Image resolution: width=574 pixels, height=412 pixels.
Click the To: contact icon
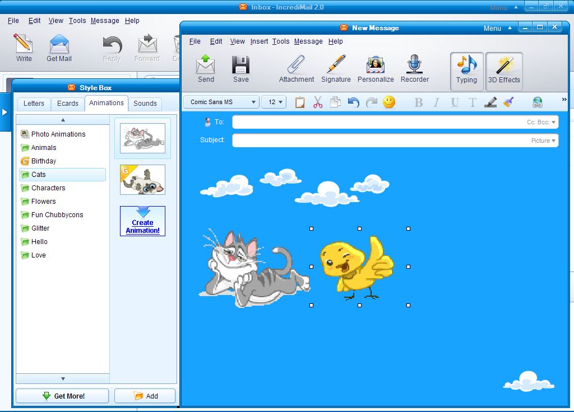point(207,122)
